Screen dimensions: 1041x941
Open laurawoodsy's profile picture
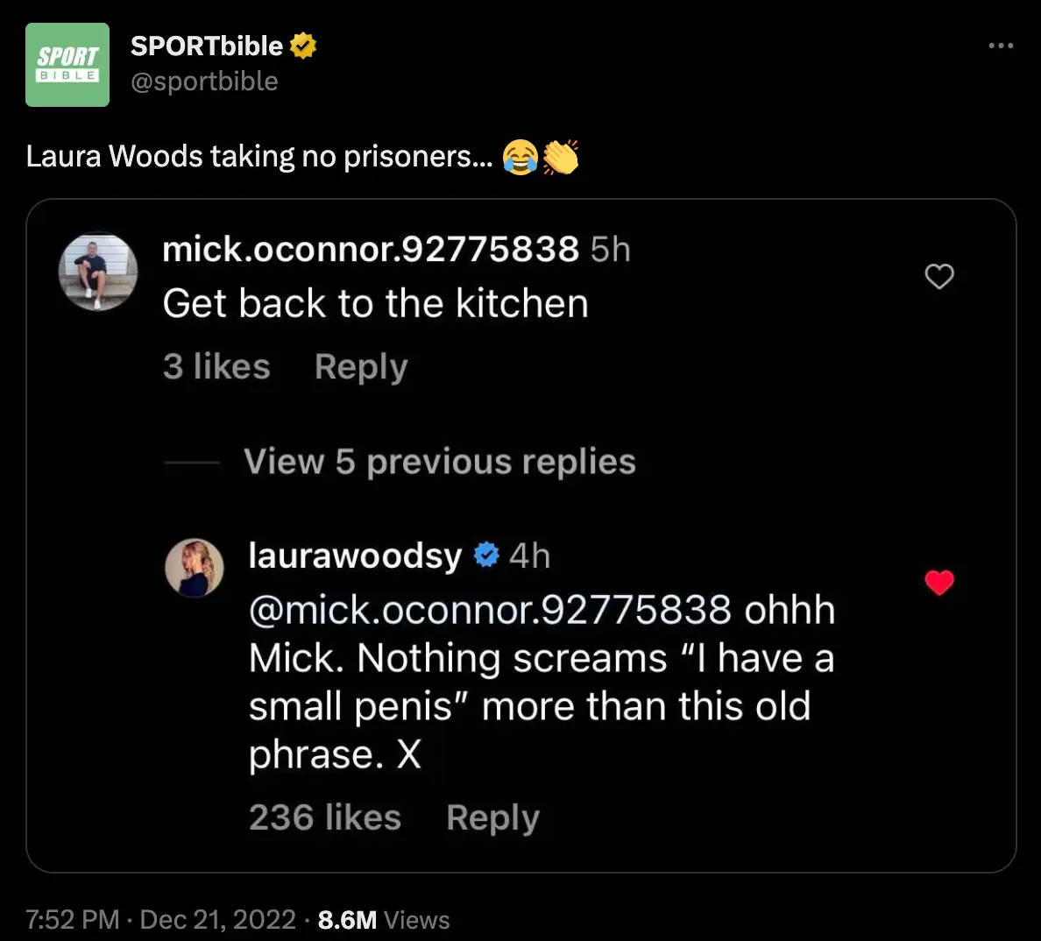pos(194,568)
